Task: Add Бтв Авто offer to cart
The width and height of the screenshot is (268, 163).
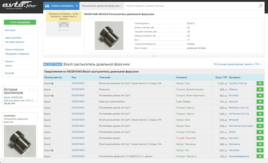Action: tap(260, 96)
